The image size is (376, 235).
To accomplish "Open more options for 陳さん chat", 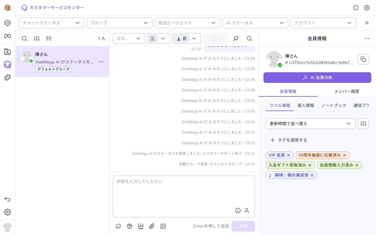I will point(101,62).
